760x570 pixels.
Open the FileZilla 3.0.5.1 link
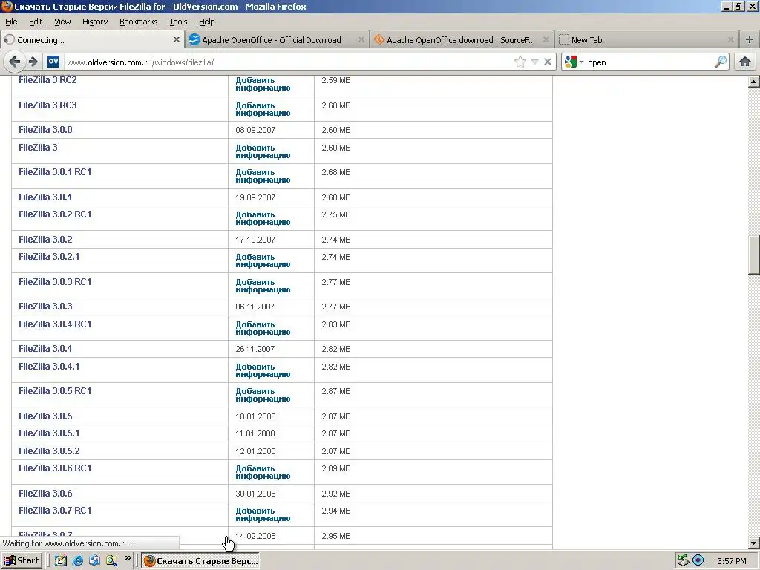click(x=49, y=433)
